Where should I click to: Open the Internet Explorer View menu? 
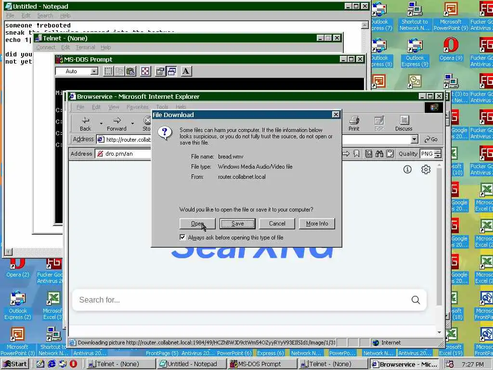(114, 107)
